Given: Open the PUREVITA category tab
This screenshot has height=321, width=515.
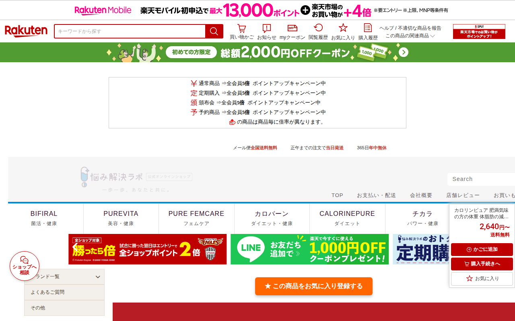Looking at the screenshot, I should click(121, 218).
